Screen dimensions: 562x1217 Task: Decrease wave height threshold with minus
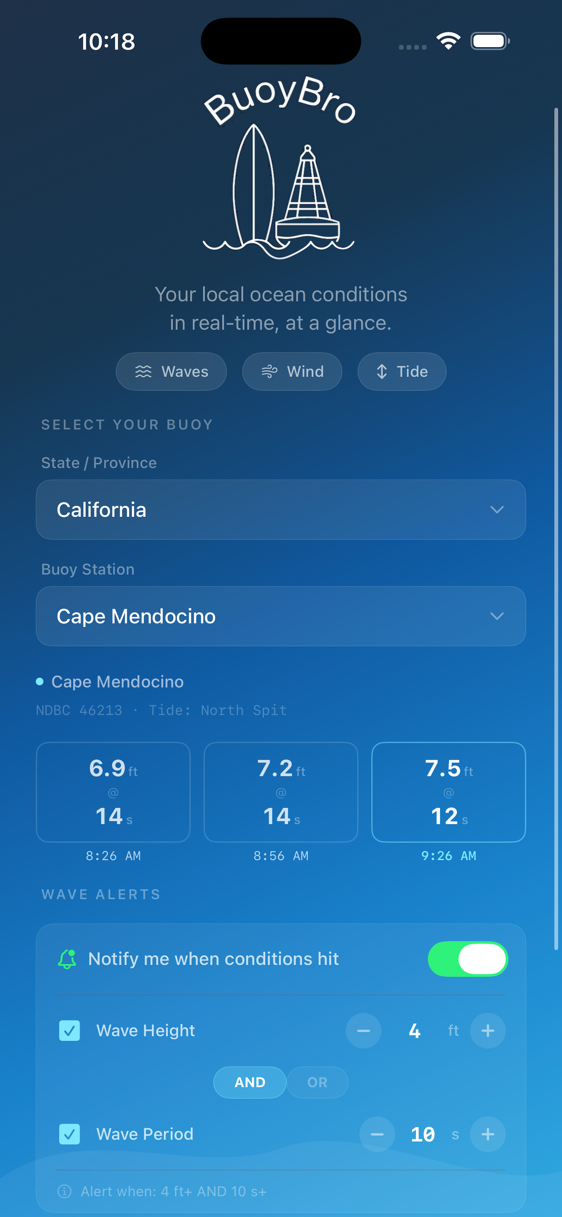coord(363,1030)
